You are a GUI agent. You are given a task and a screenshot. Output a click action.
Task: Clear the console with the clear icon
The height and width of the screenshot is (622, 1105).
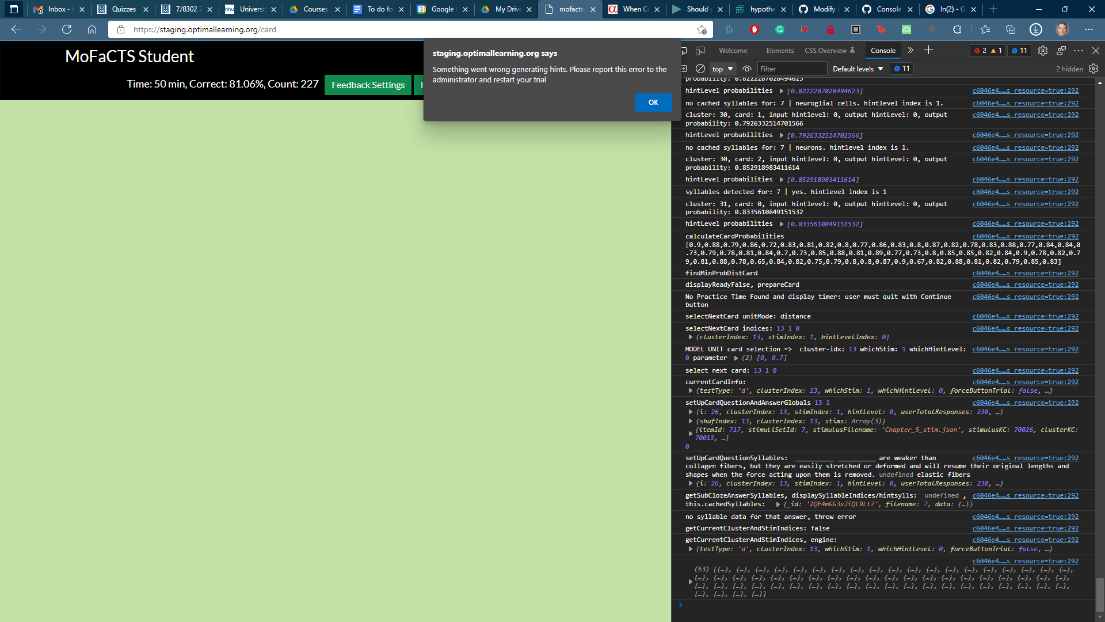pos(701,69)
